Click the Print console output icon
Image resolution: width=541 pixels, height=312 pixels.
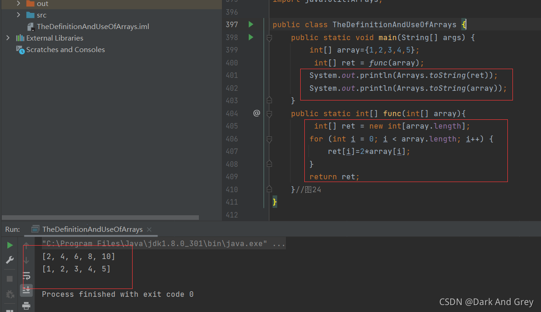(x=26, y=306)
